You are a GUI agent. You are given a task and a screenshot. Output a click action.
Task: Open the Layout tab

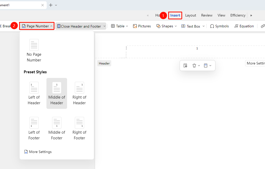pos(190,15)
